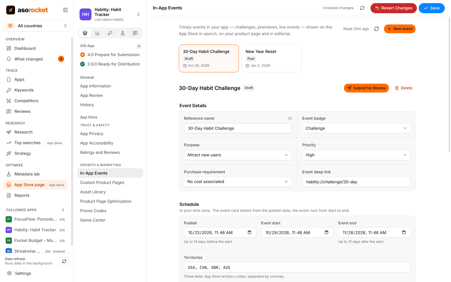451x282 pixels.
Task: Select the key keywords tab icon
Action: 110,33
